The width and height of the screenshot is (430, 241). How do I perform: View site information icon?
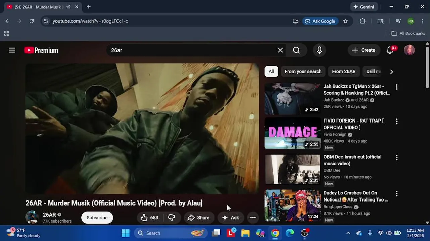coord(46,21)
